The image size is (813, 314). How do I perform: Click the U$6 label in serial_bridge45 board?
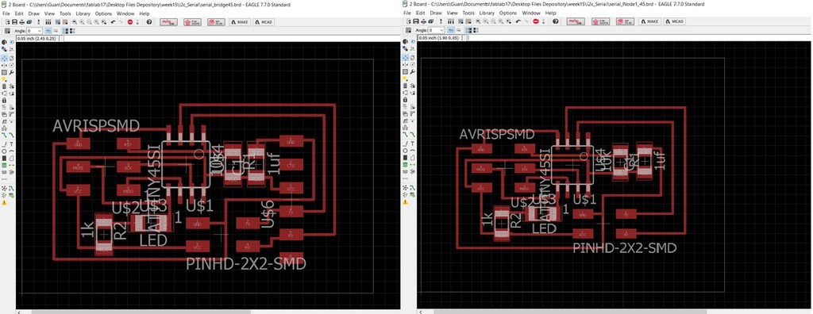(x=267, y=214)
